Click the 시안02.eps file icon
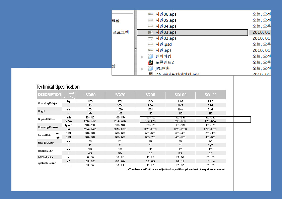 (x=150, y=38)
